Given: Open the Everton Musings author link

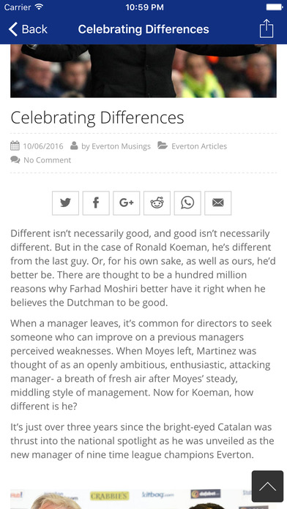Looking at the screenshot, I should coord(121,146).
